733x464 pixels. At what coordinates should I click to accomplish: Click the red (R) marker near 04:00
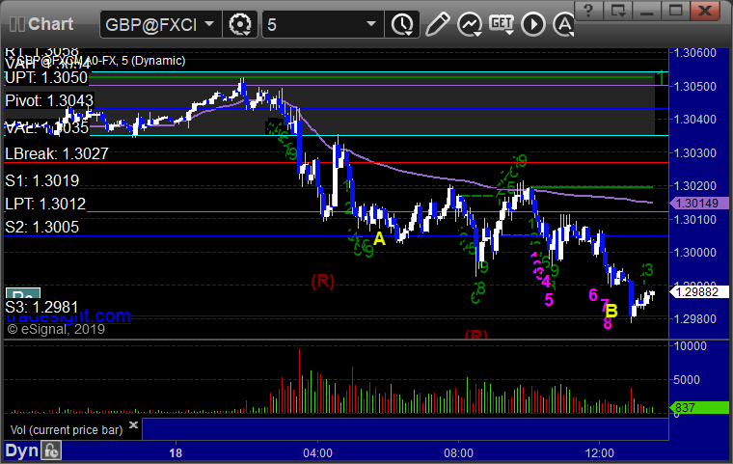click(323, 281)
